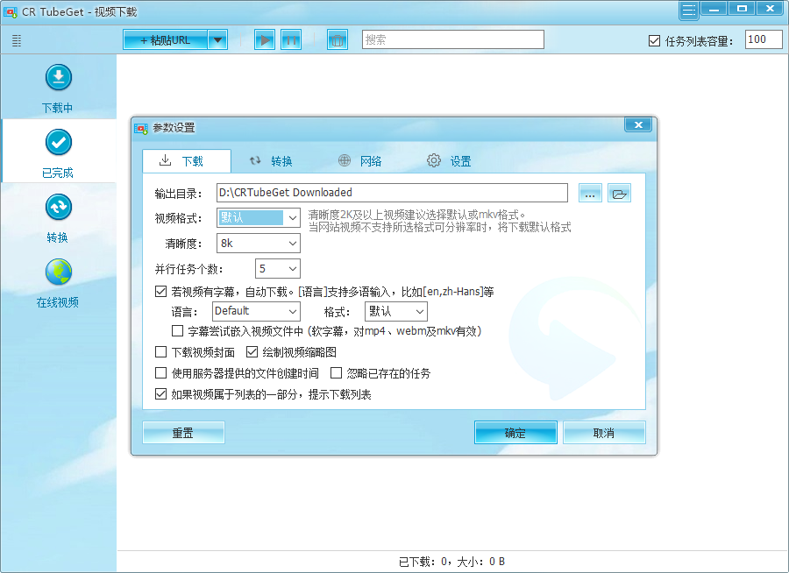The width and height of the screenshot is (789, 573).
Task: Open output directory with folder icon
Action: click(x=620, y=194)
